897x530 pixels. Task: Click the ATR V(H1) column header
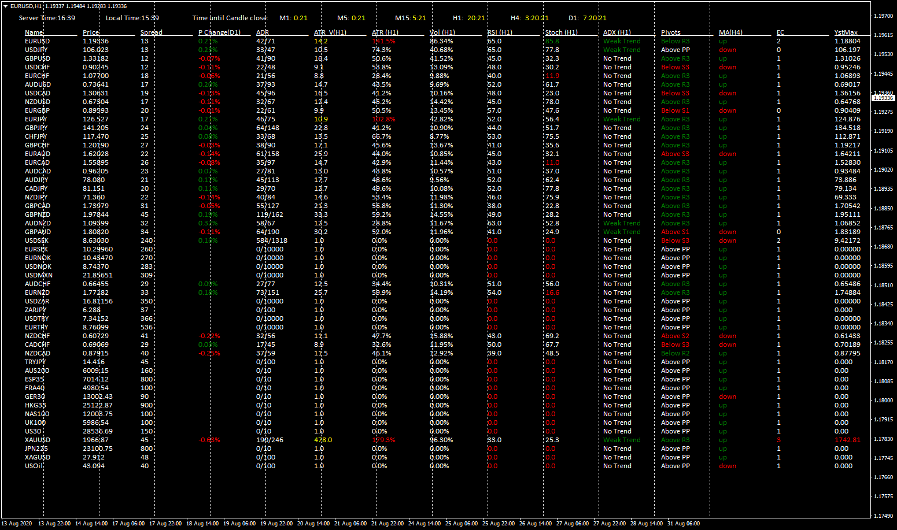(330, 32)
